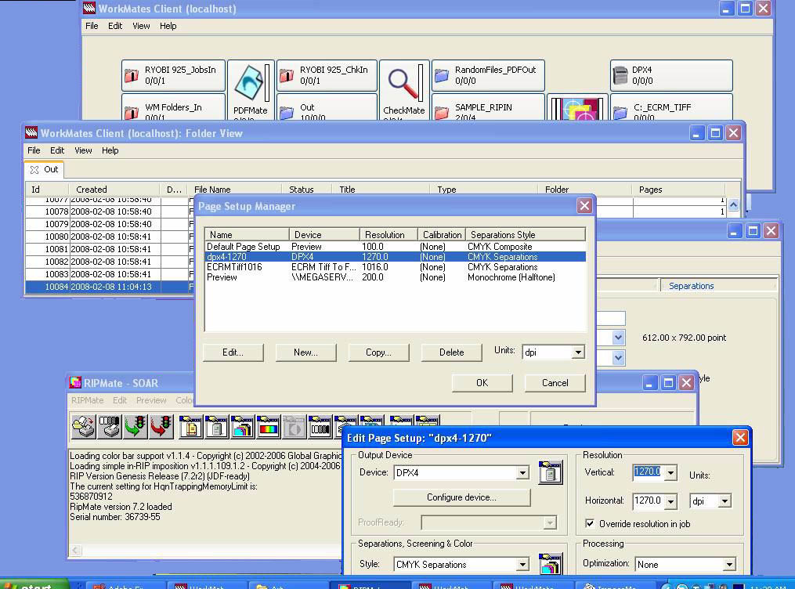
Task: Select the Default Page Setup row
Action: click(395, 247)
